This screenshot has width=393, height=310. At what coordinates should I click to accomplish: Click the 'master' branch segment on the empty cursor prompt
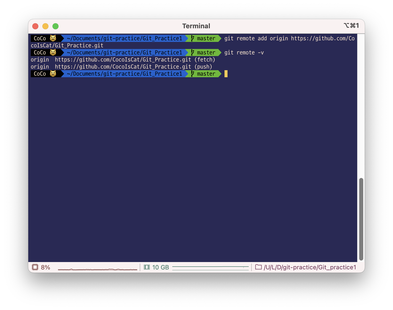(203, 74)
